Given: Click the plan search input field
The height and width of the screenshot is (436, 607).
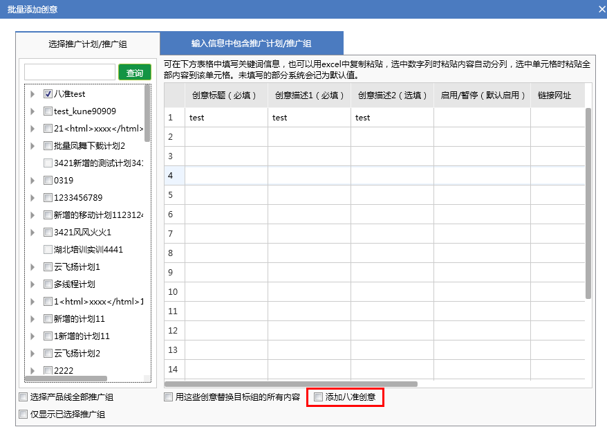Looking at the screenshot, I should pyautogui.click(x=70, y=73).
